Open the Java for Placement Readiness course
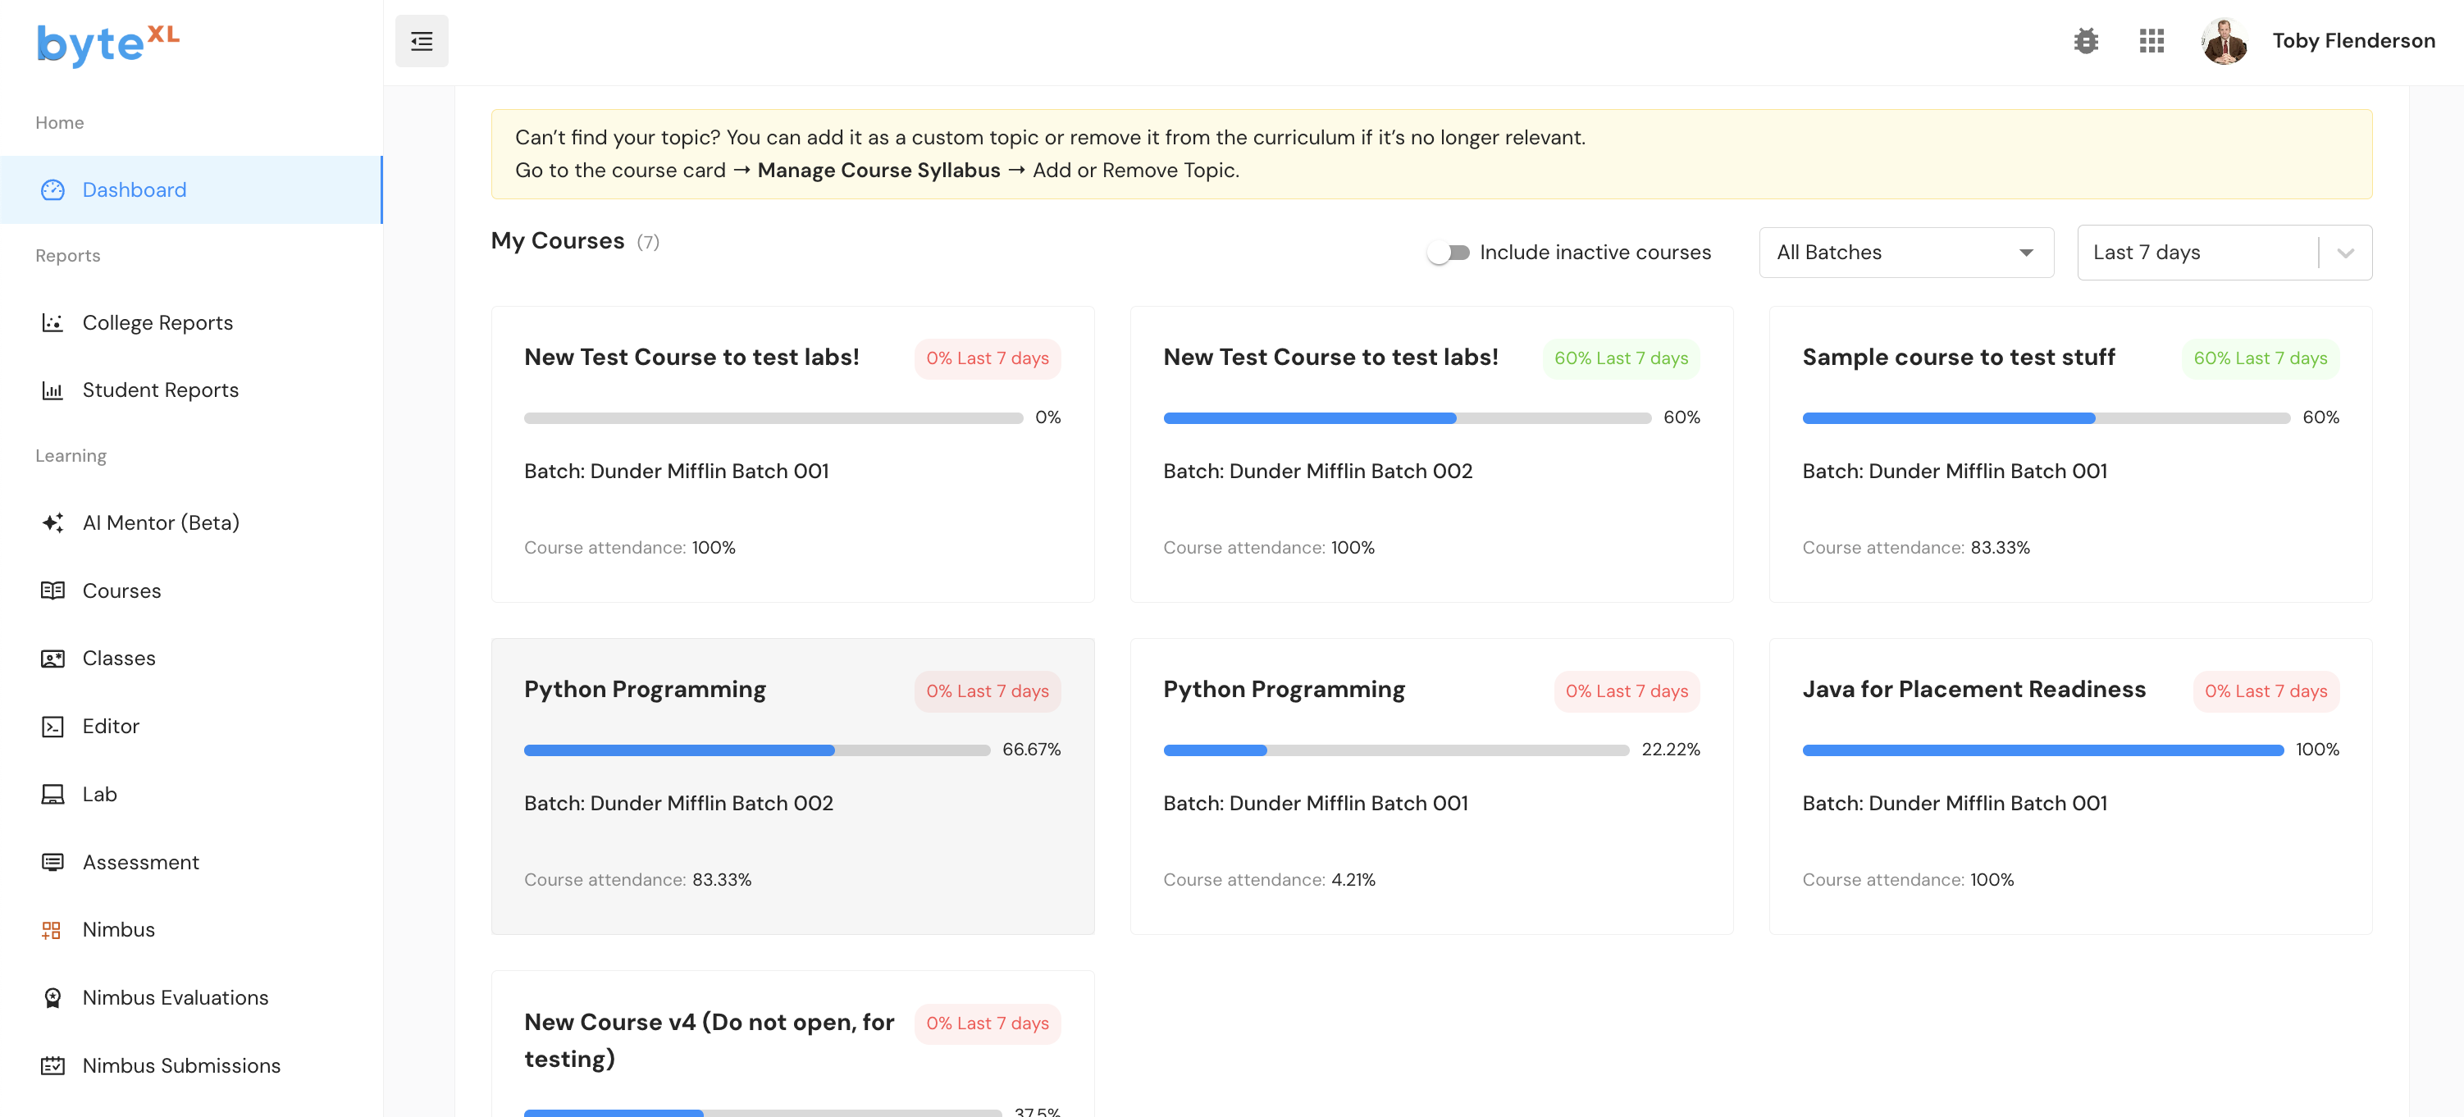Viewport: 2464px width, 1117px height. tap(1973, 690)
